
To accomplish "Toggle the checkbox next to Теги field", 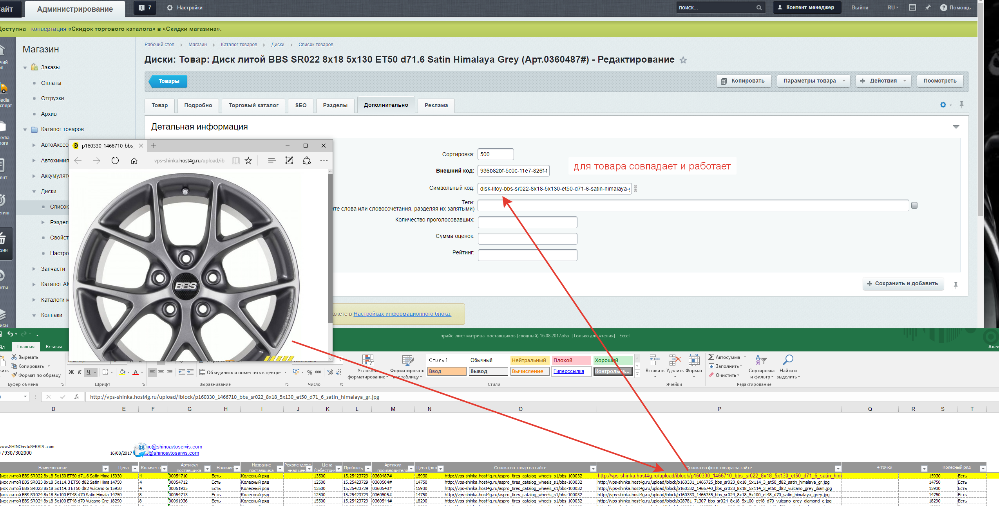I will pyautogui.click(x=914, y=205).
